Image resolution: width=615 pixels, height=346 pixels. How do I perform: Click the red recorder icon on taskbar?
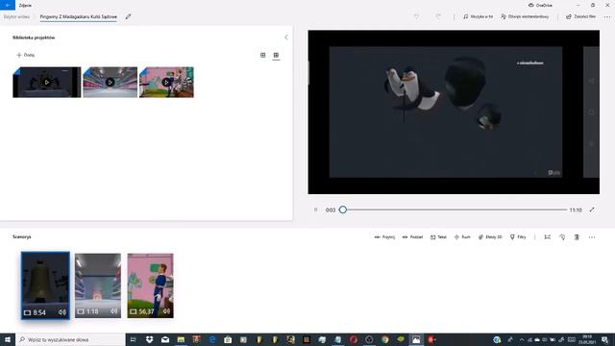coord(431,339)
